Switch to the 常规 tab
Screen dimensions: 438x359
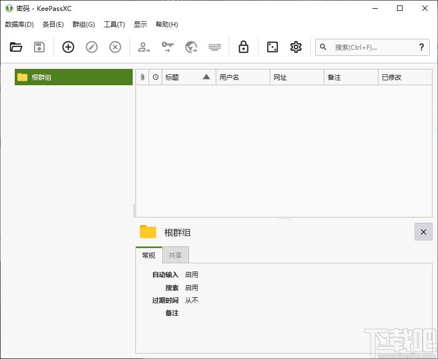click(x=149, y=255)
